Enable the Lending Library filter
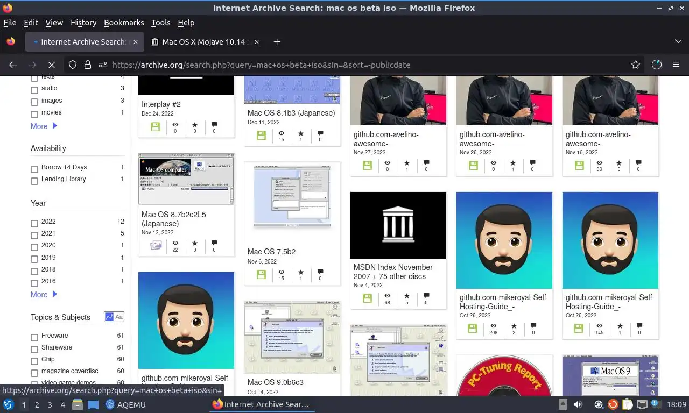The image size is (689, 413). pyautogui.click(x=34, y=181)
